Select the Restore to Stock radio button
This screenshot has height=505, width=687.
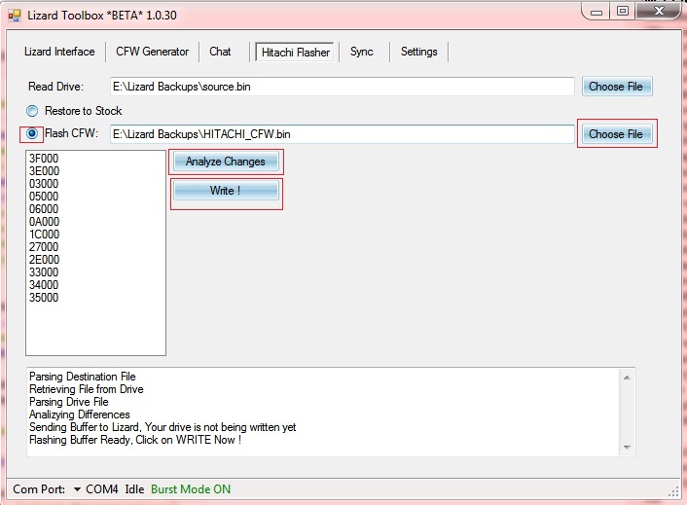pyautogui.click(x=32, y=111)
